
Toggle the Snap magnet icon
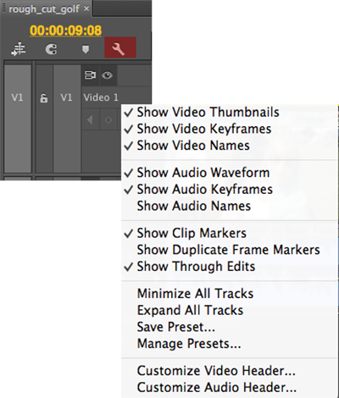point(51,49)
